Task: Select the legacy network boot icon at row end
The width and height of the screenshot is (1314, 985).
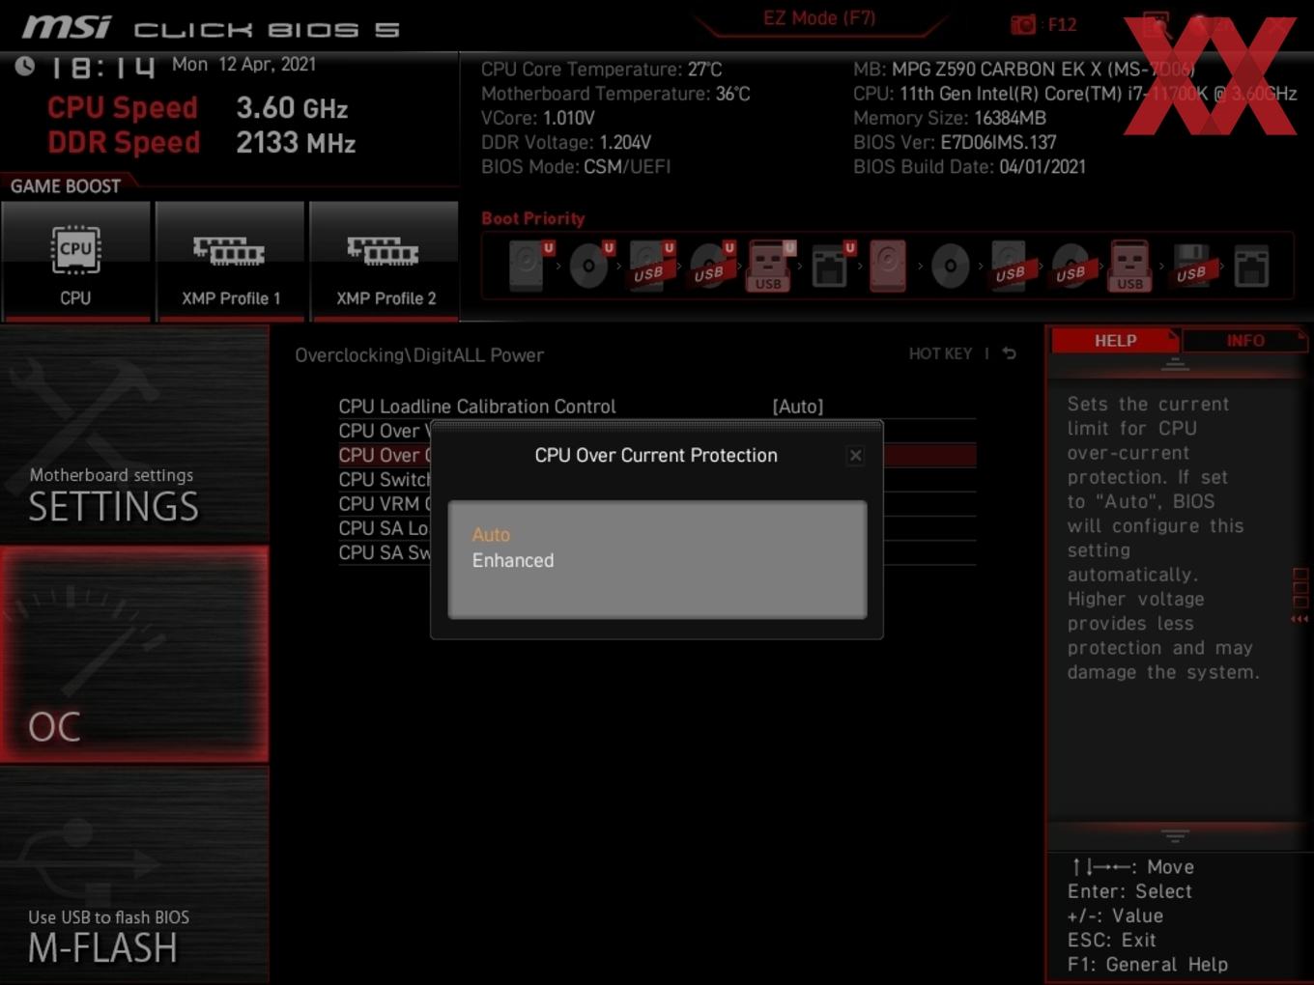Action: 1251,265
